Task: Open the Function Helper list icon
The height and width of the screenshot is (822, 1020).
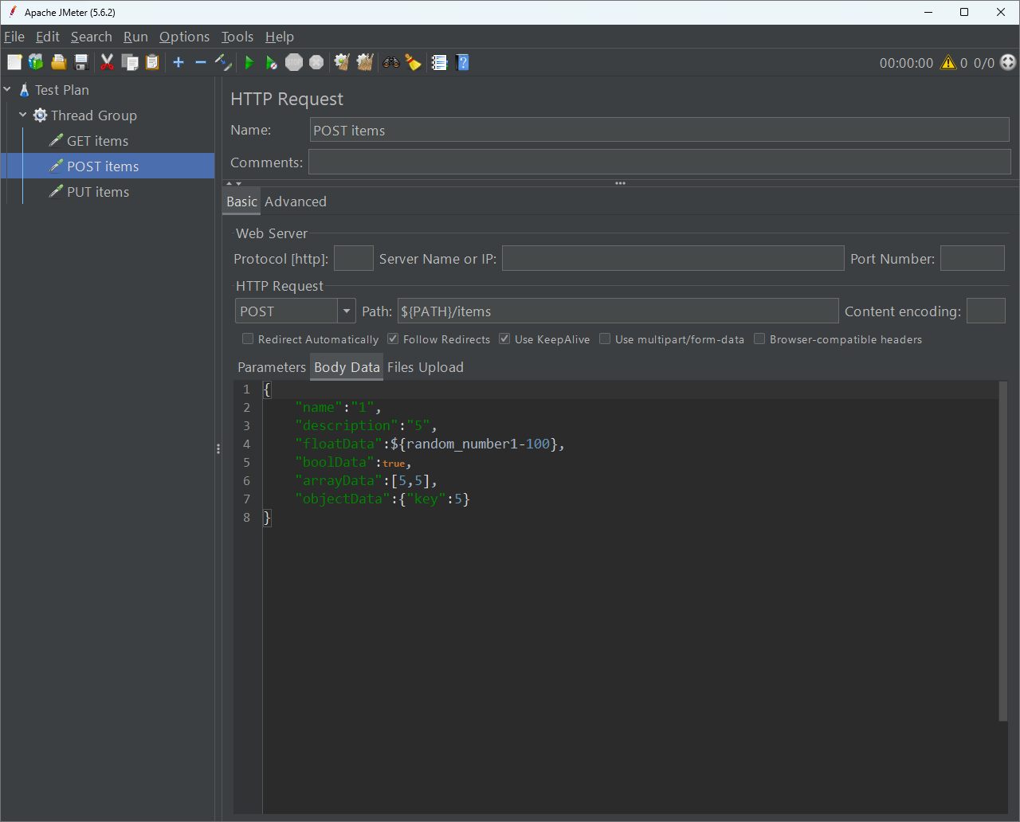Action: point(439,63)
